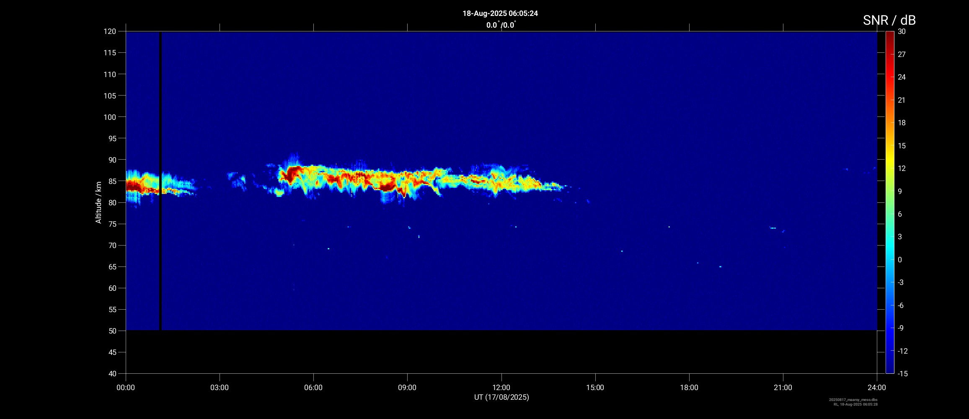Select colorbar tick value '3'
Viewport: 969px width, 419px height.
click(x=900, y=237)
